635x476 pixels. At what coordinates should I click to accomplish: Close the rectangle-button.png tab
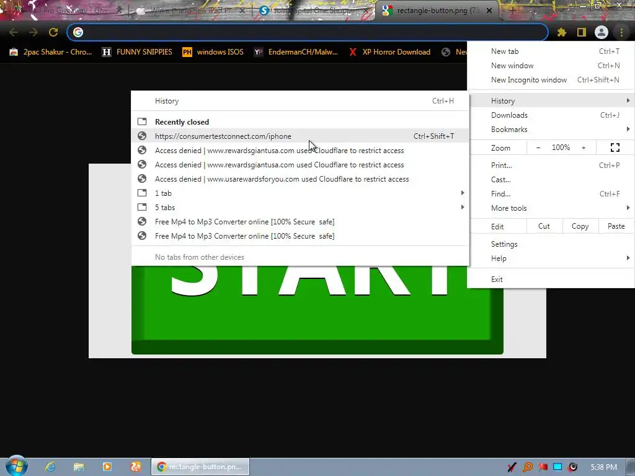pos(489,11)
